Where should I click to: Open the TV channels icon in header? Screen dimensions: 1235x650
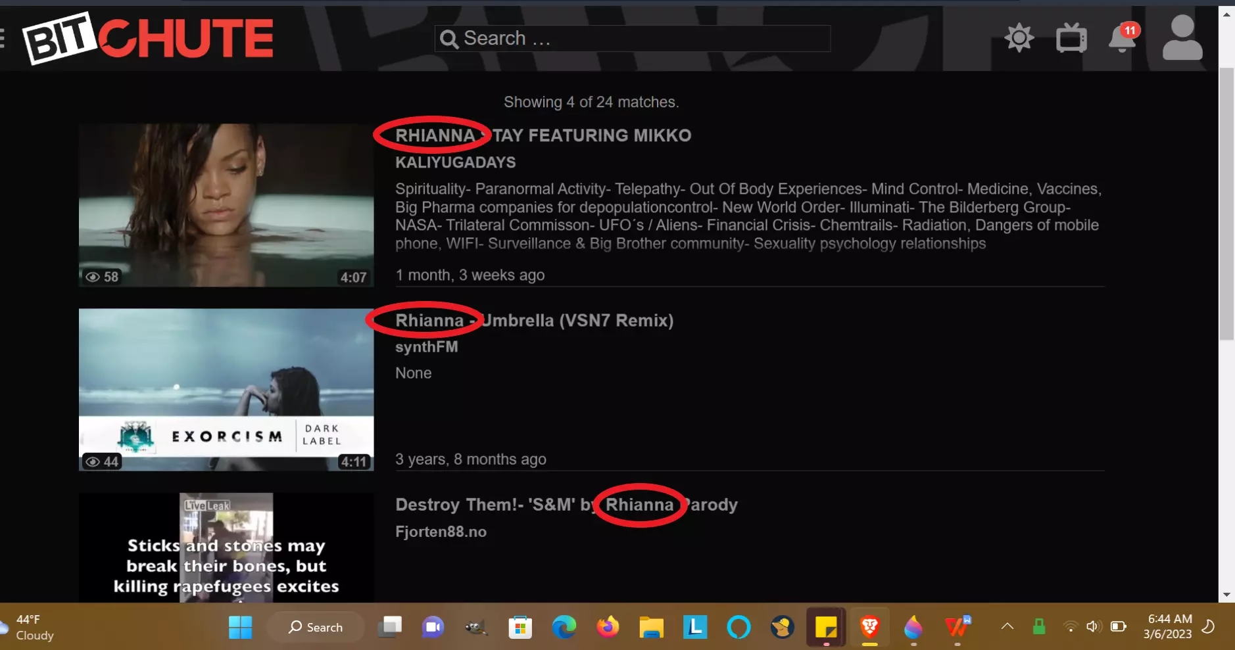(1071, 38)
